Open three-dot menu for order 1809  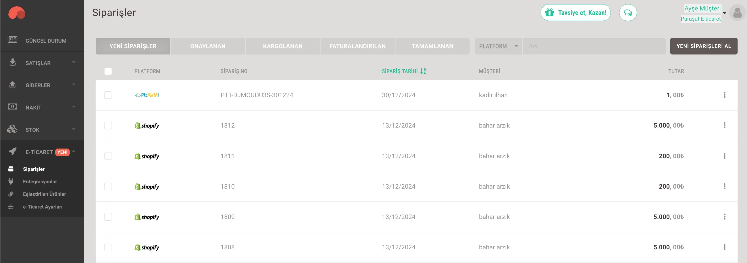[x=724, y=217]
